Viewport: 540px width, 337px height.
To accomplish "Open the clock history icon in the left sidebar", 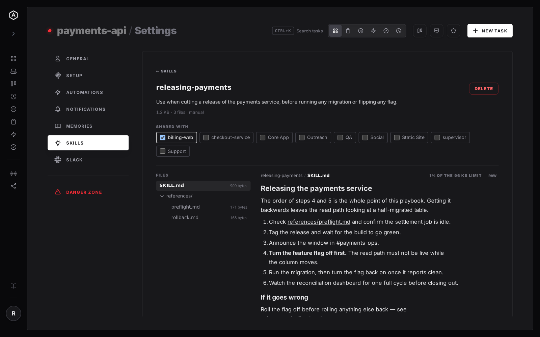I will [x=13, y=96].
